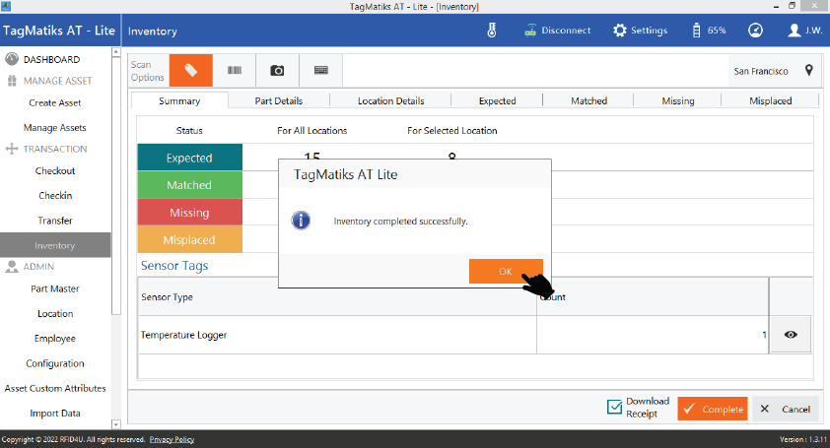Screen dimensions: 830x448
Task: Open the Privacy Policy link
Action: 172,439
